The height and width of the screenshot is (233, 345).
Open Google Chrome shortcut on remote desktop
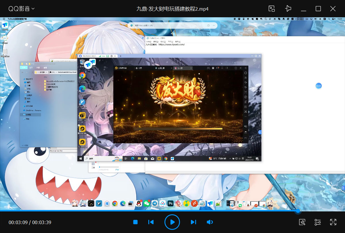(x=82, y=77)
